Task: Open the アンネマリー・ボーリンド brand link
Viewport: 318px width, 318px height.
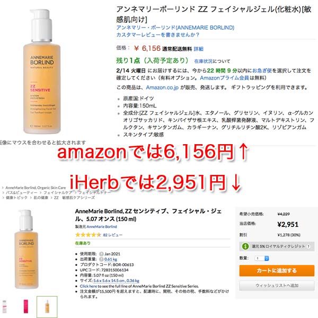Action: 175,28
